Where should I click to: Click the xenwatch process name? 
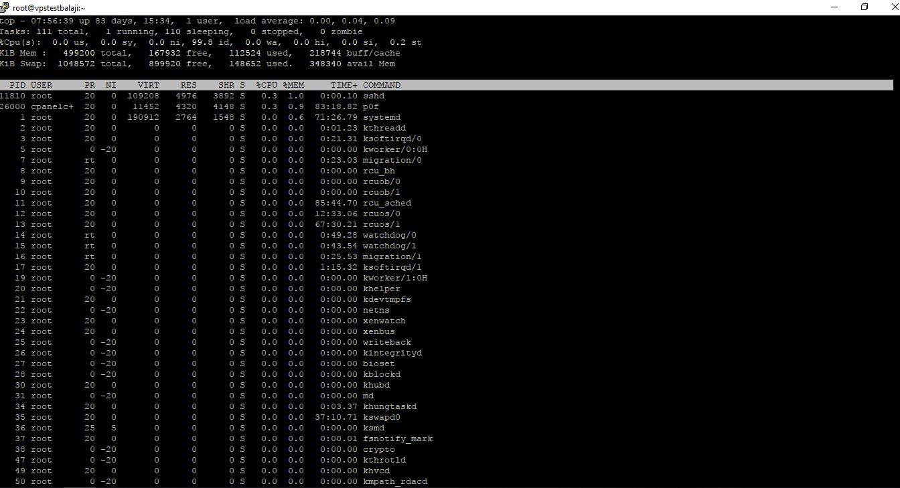384,321
